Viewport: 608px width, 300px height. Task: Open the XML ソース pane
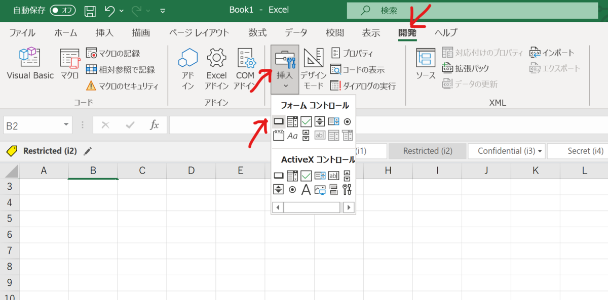point(426,64)
